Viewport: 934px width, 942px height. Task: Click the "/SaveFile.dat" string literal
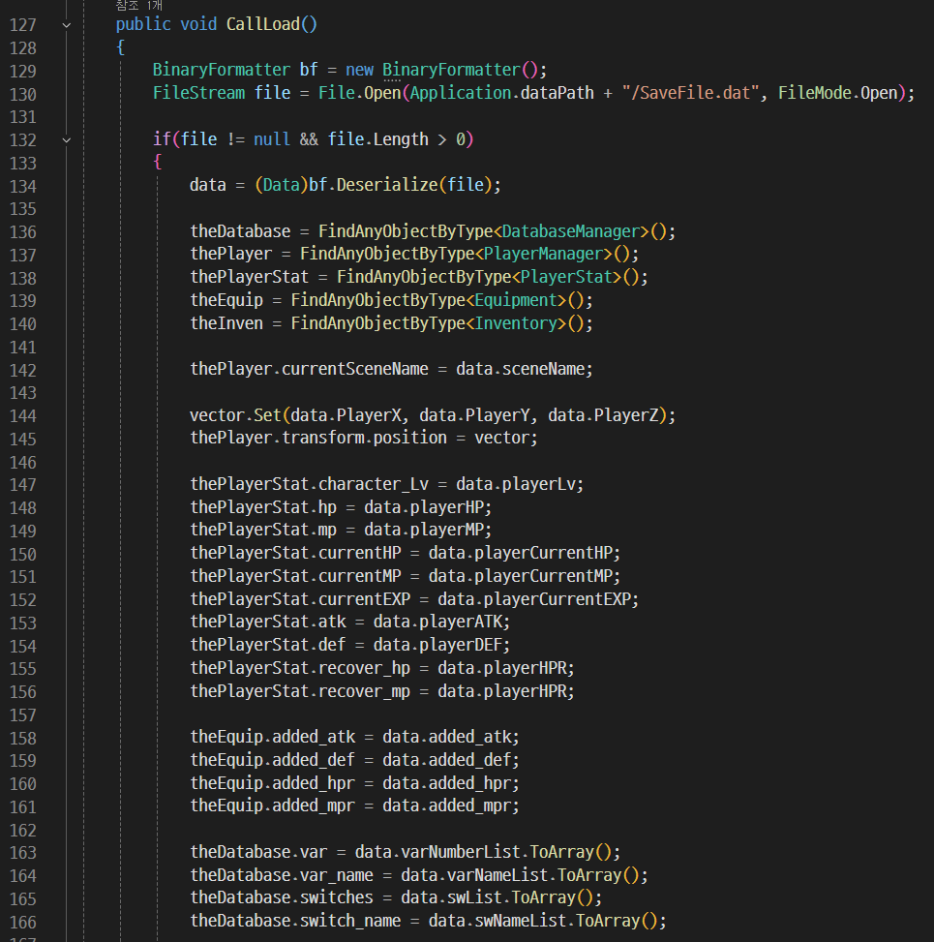pyautogui.click(x=691, y=93)
